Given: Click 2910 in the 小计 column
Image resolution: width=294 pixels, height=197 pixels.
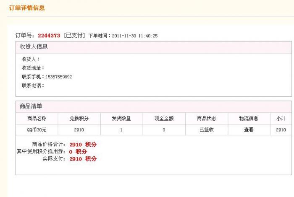Looking at the screenshot, I should (x=281, y=130).
